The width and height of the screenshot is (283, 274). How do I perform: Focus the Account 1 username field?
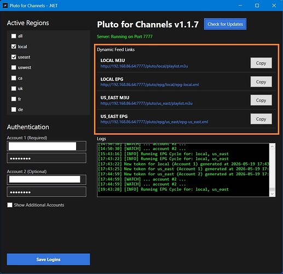(47, 146)
